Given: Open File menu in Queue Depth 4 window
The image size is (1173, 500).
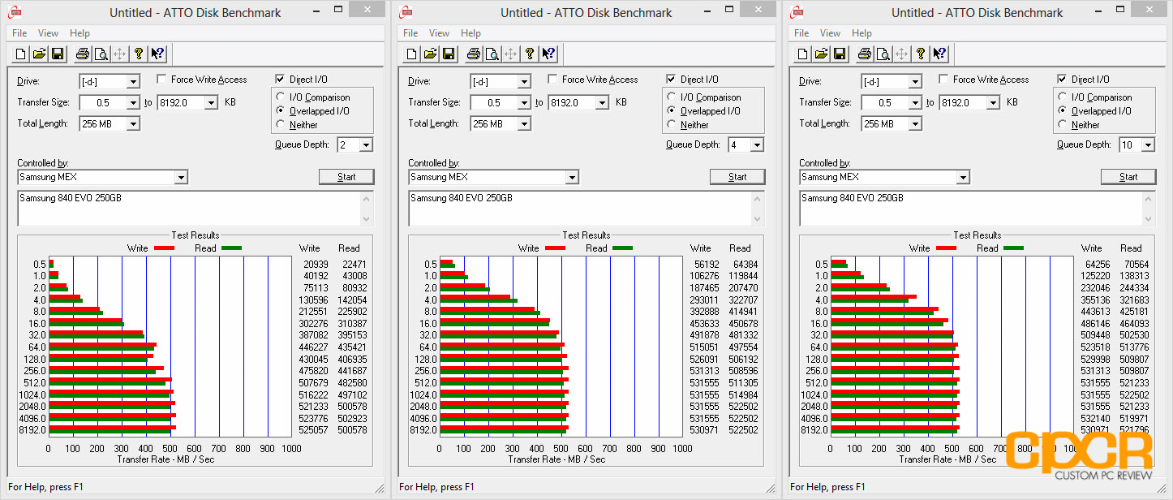Looking at the screenshot, I should coord(410,33).
